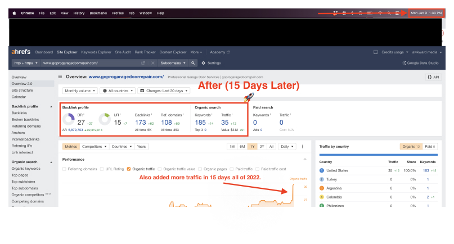Toggle the sidebar hamburger menu icon

(x=60, y=76)
